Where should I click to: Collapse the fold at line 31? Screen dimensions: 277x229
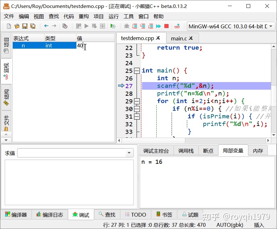[137, 117]
